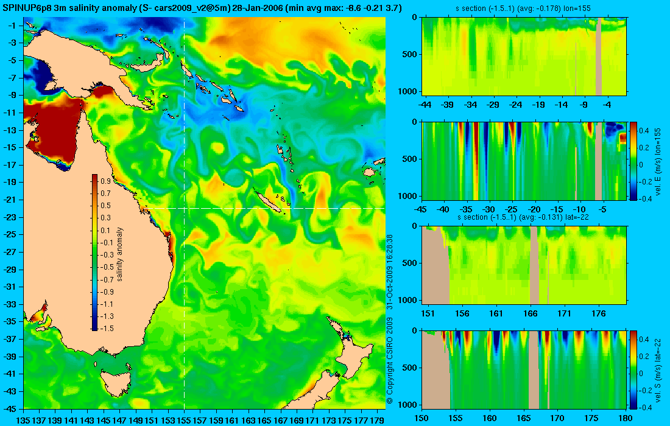Image resolution: width=670 pixels, height=426 pixels.
Task: Open the salinity section at lat=-22 plot
Action: click(x=524, y=265)
